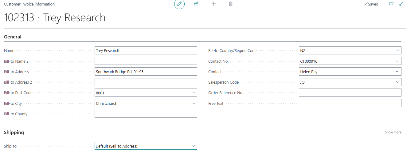Click the share icon in header
This screenshot has height=162, width=411.
tap(197, 4)
